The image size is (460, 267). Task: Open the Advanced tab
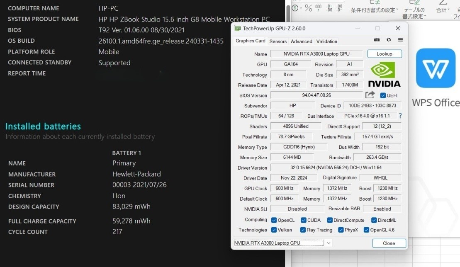tap(302, 41)
